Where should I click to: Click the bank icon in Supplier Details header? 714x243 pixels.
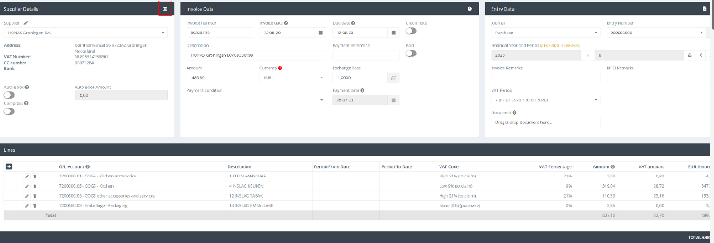pyautogui.click(x=165, y=9)
